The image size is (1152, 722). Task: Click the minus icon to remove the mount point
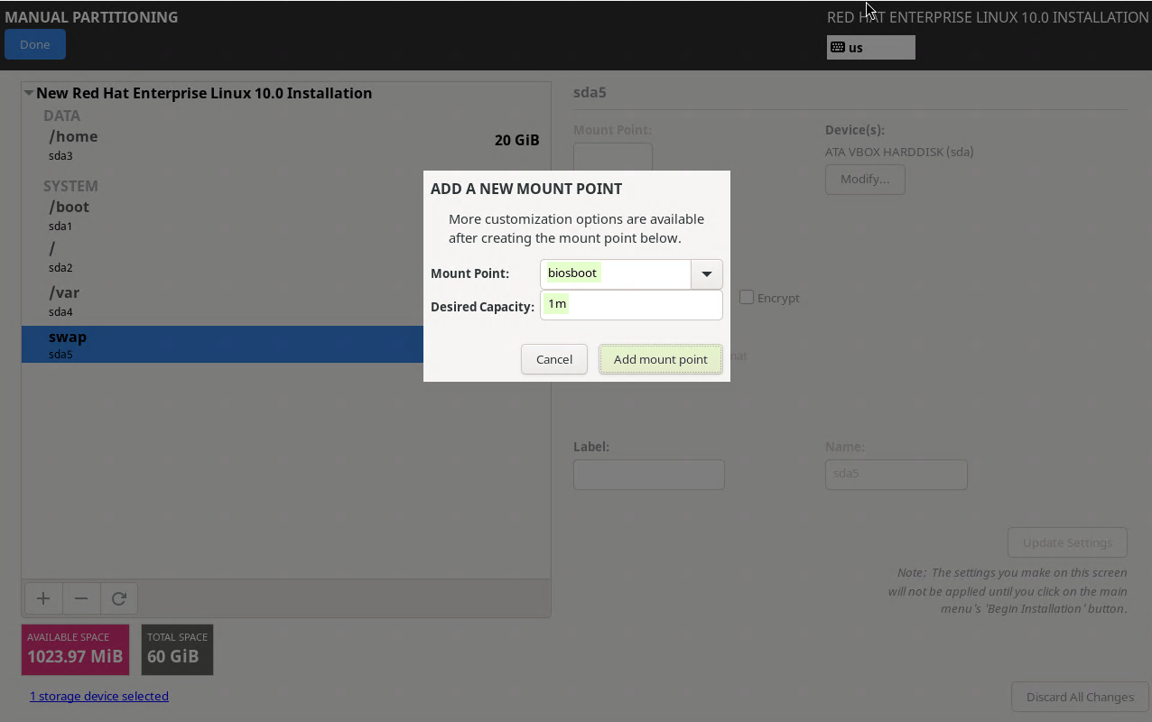[x=81, y=598]
